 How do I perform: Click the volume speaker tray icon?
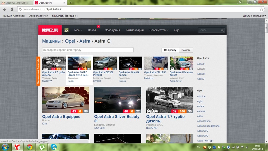click(x=247, y=147)
